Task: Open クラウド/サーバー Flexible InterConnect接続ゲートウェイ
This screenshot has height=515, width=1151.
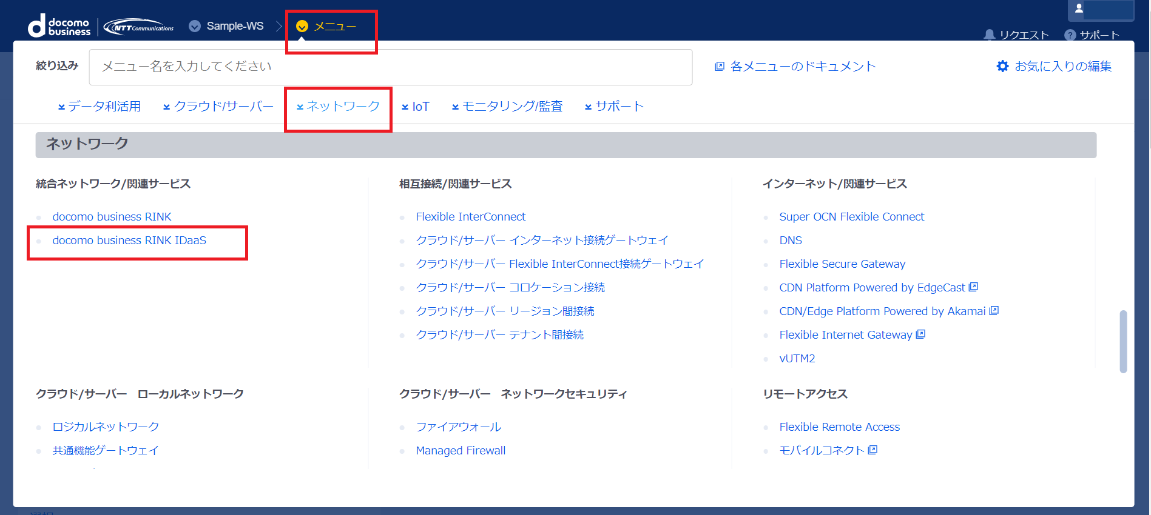Action: (x=559, y=264)
